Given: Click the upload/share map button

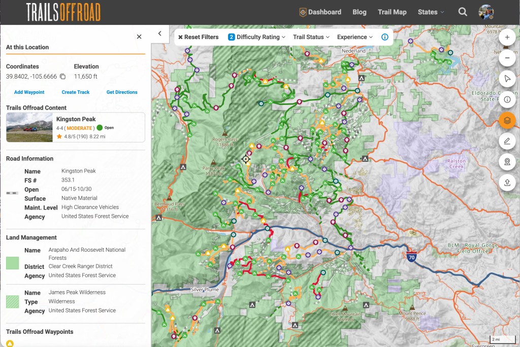Looking at the screenshot, I should point(507,183).
